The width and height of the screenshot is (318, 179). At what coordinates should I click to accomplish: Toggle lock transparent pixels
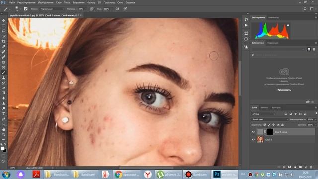pyautogui.click(x=265, y=125)
